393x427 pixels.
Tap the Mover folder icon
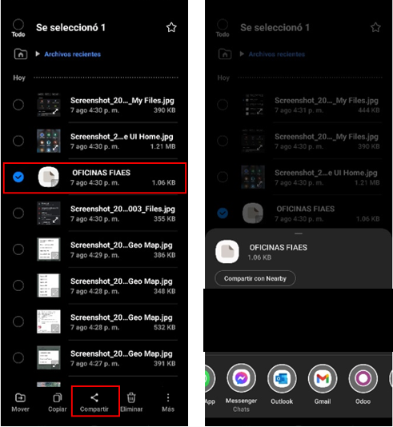pos(20,397)
